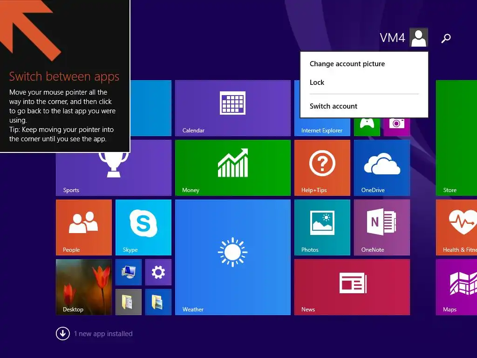Click the '1 new app installed' text

[x=103, y=334]
